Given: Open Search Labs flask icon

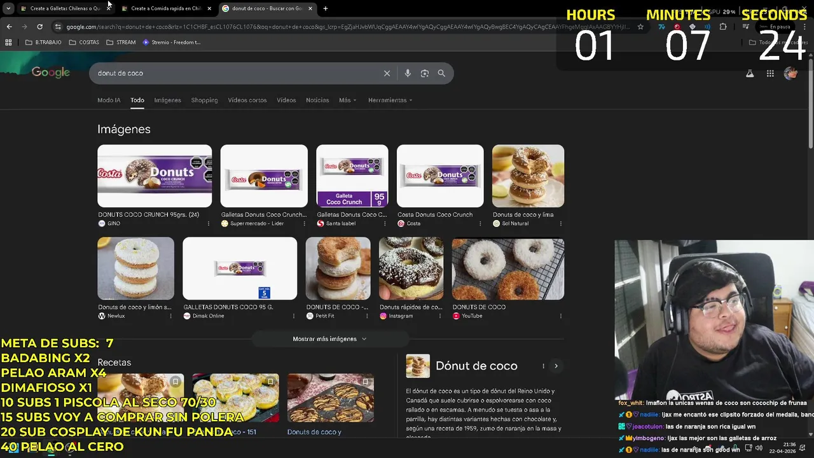Looking at the screenshot, I should [750, 73].
